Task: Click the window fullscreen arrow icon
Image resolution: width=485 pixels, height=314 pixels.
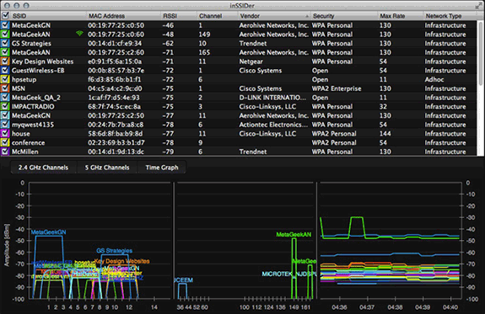Action: point(479,5)
